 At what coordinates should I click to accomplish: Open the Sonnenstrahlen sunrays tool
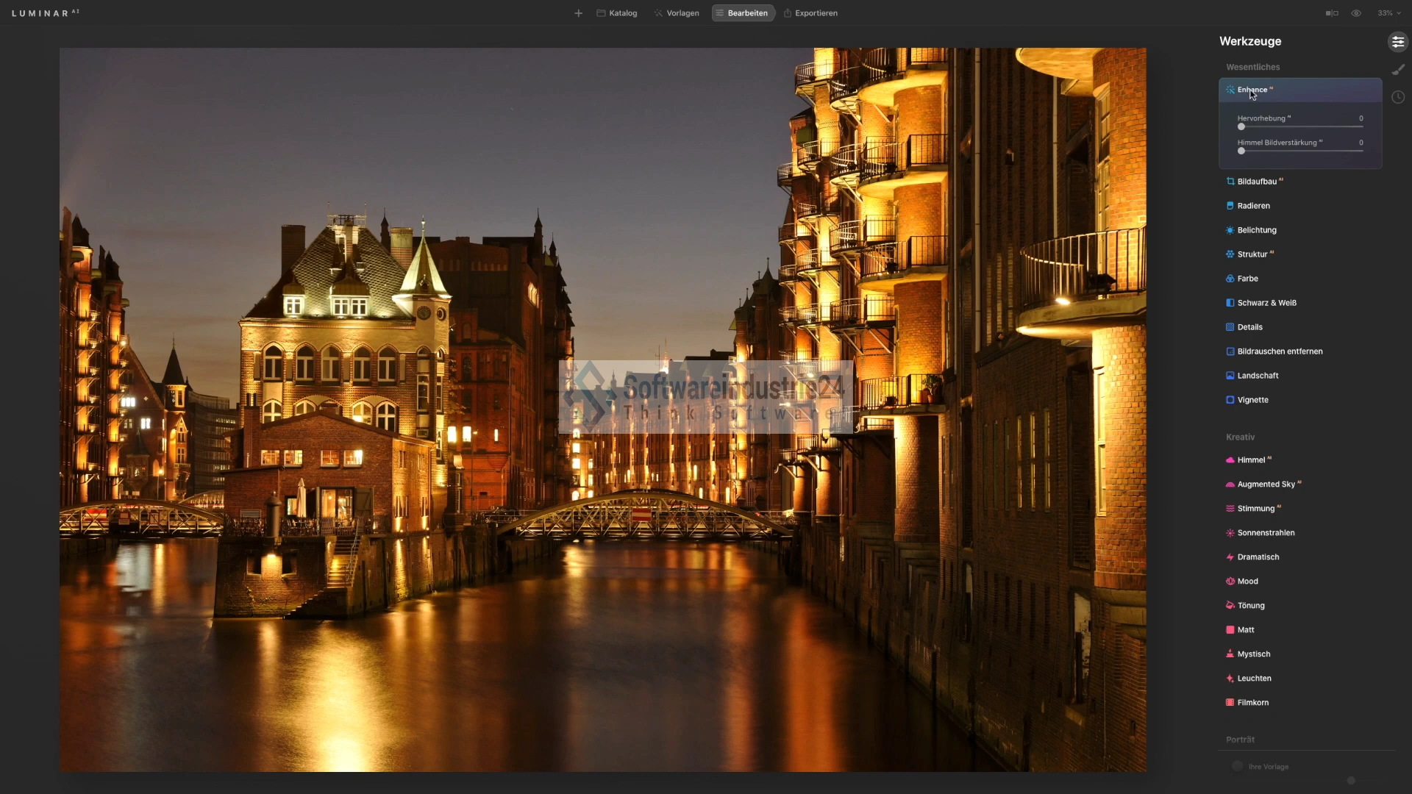tap(1266, 533)
